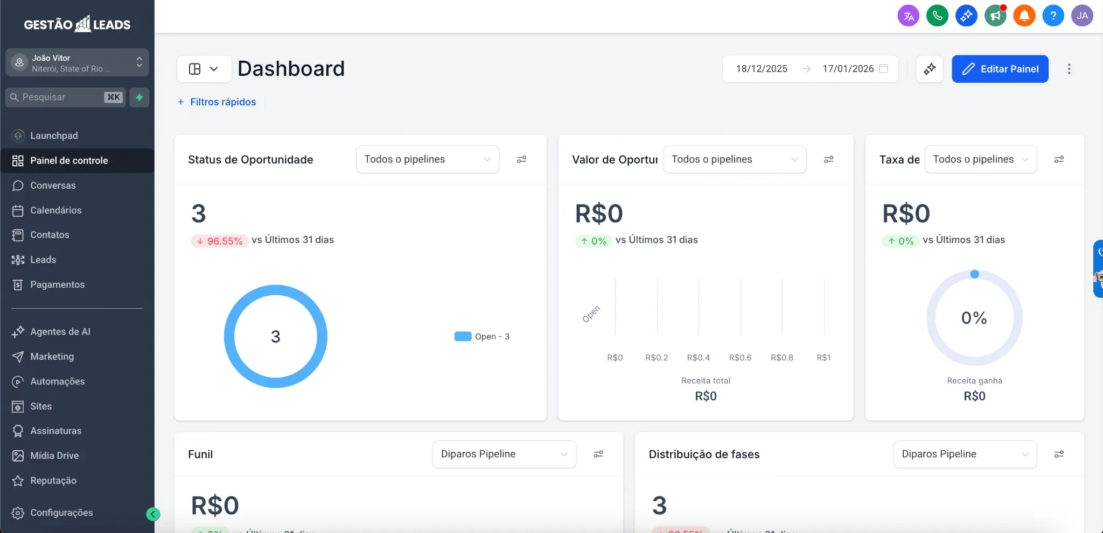Open Pagamentos in the sidebar
Screen dimensions: 1103x533
57,285
